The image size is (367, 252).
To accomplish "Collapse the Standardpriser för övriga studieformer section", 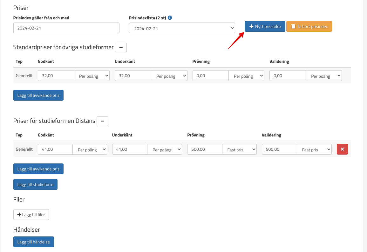I will (121, 48).
